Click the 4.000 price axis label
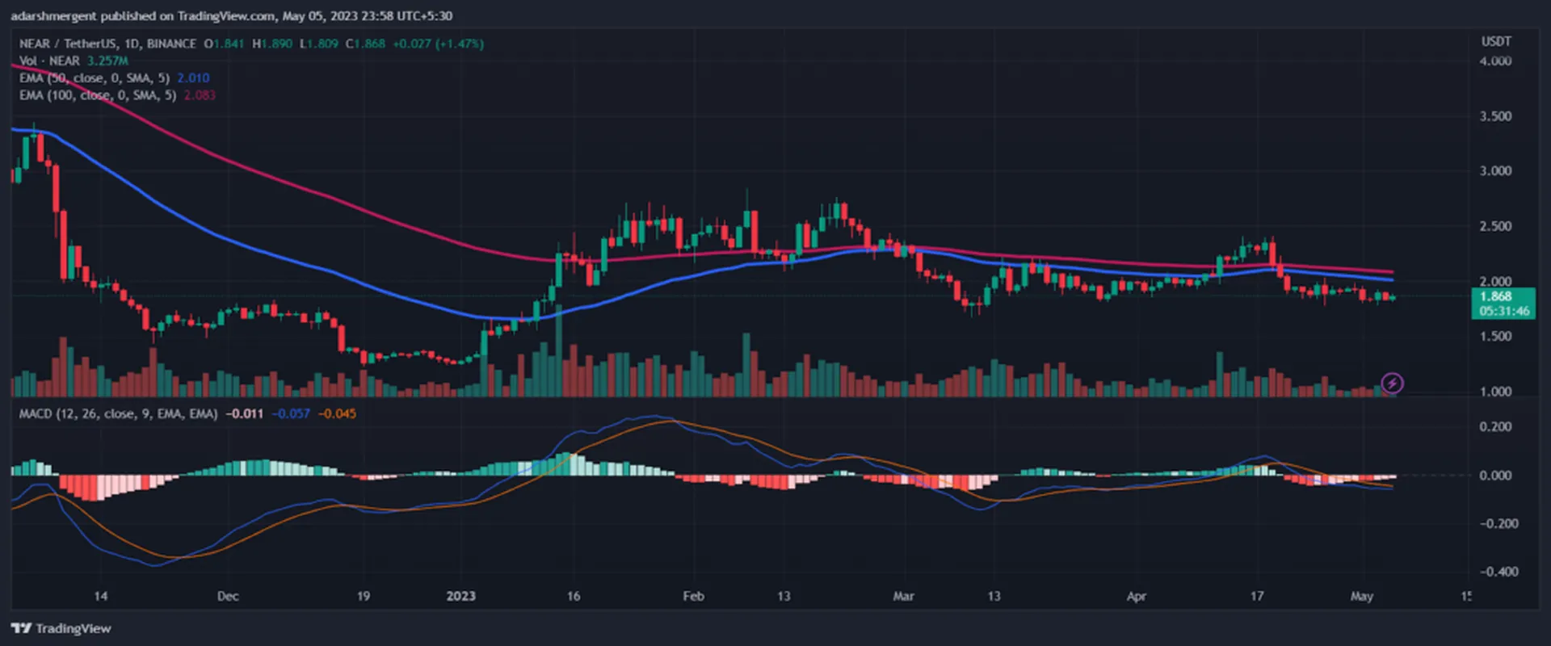Screen dimensions: 1551x646 point(1495,61)
